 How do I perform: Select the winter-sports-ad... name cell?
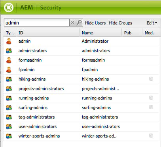coord(100,136)
